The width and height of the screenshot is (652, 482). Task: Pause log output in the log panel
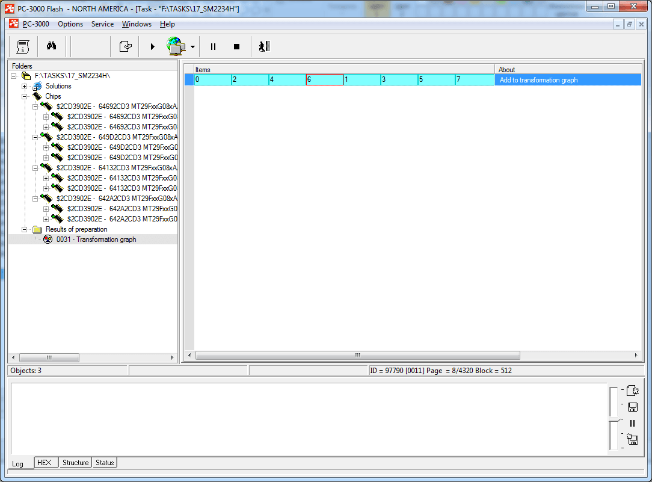[x=633, y=424]
